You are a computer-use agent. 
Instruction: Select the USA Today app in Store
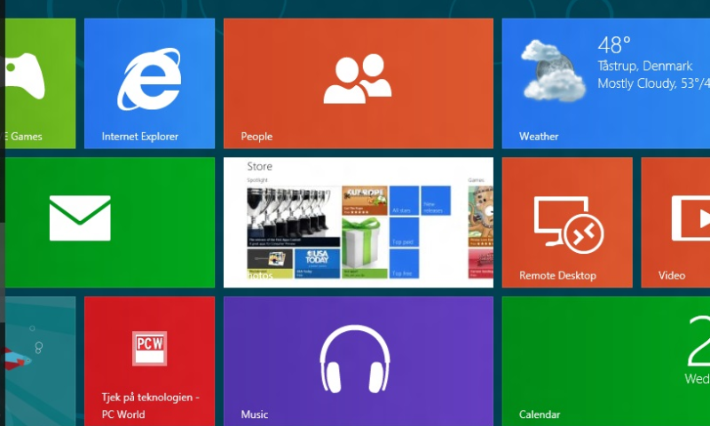coord(317,264)
